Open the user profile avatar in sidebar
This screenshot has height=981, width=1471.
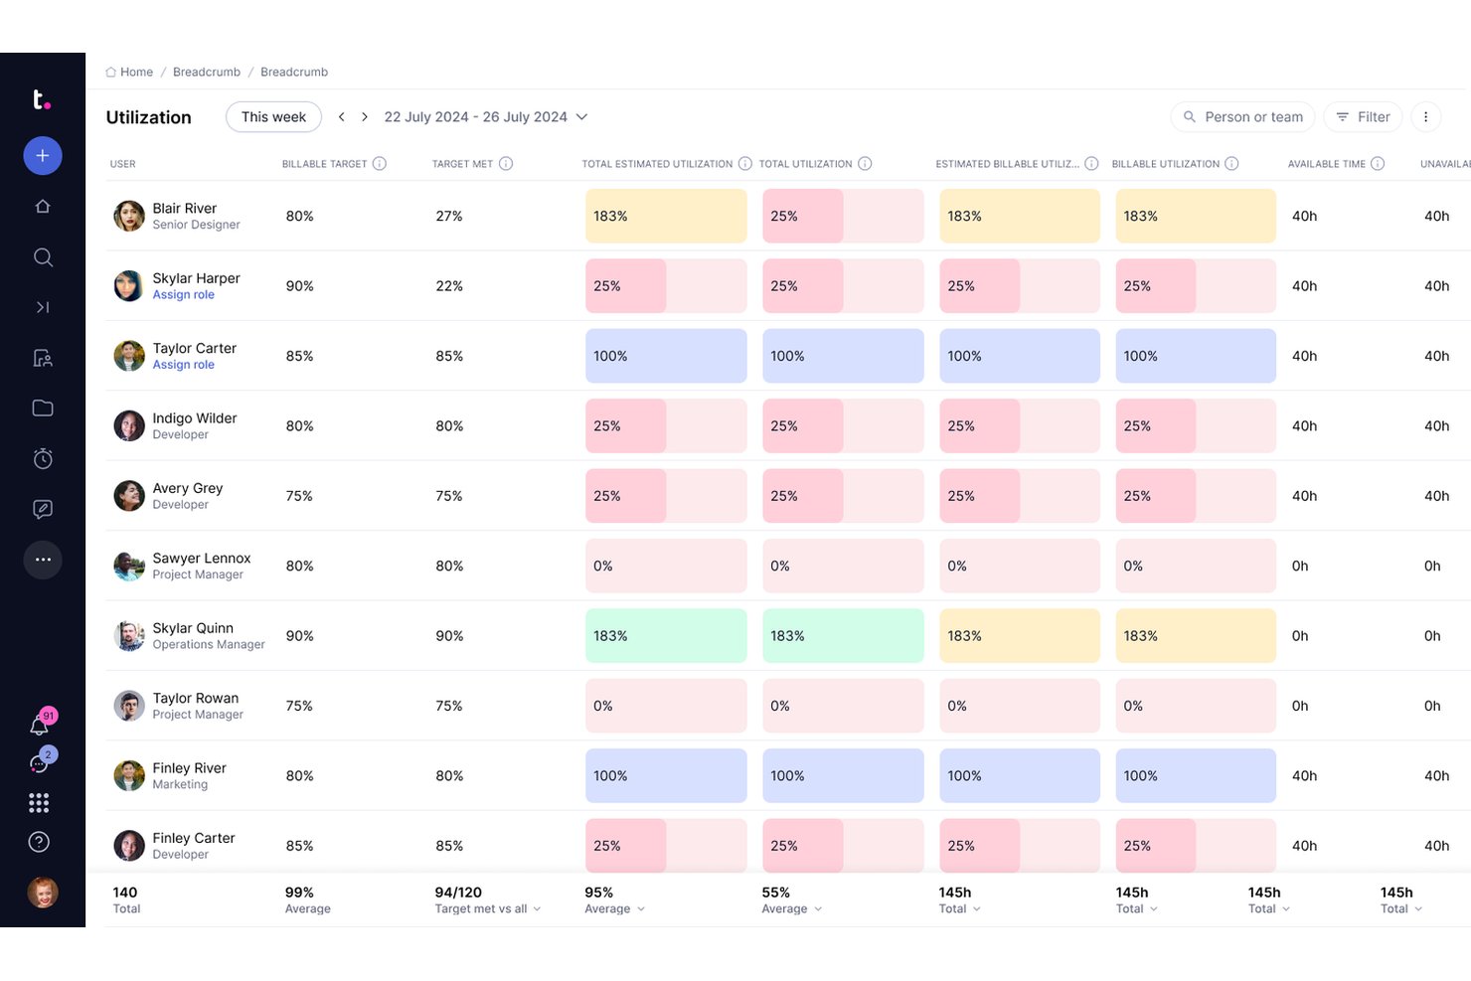tap(43, 893)
